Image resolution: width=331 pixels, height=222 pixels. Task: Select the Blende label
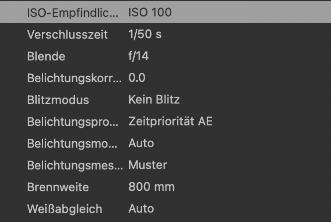tap(46, 56)
